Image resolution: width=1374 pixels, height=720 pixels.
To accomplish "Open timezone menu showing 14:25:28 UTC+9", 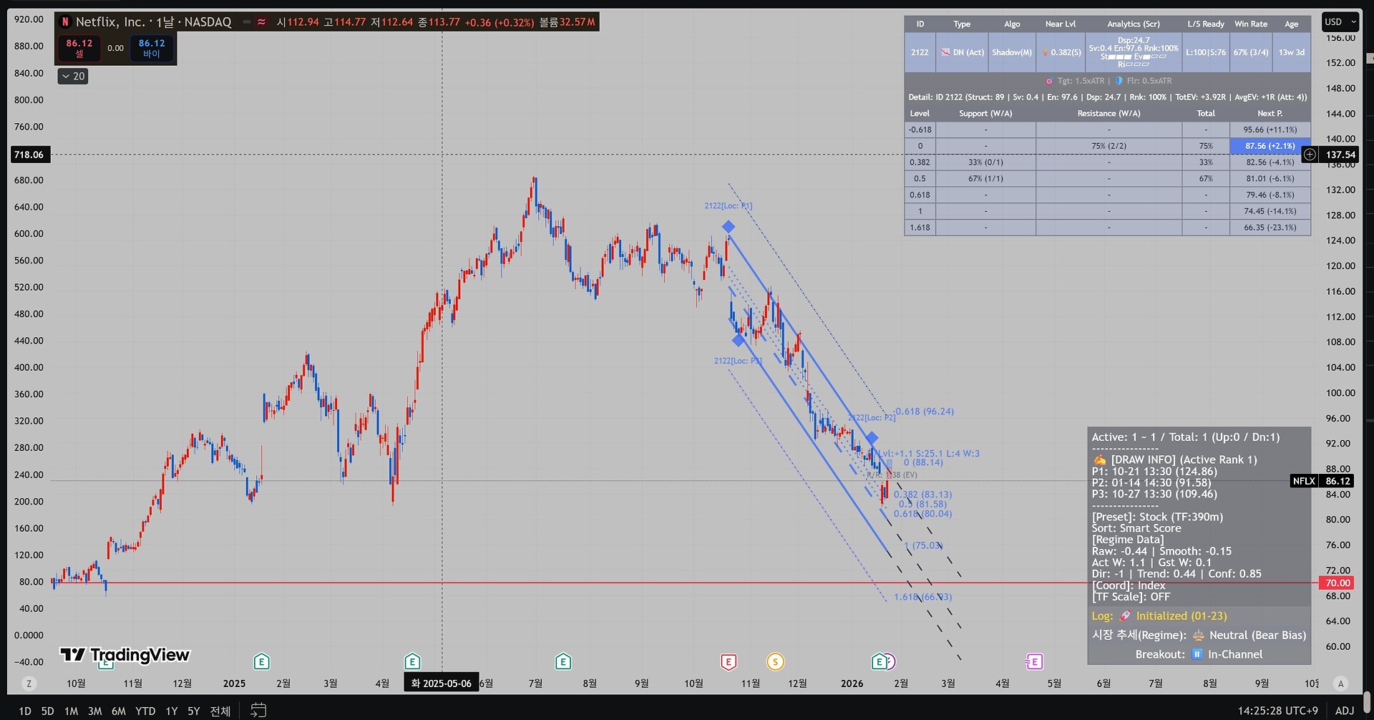I will (1278, 711).
